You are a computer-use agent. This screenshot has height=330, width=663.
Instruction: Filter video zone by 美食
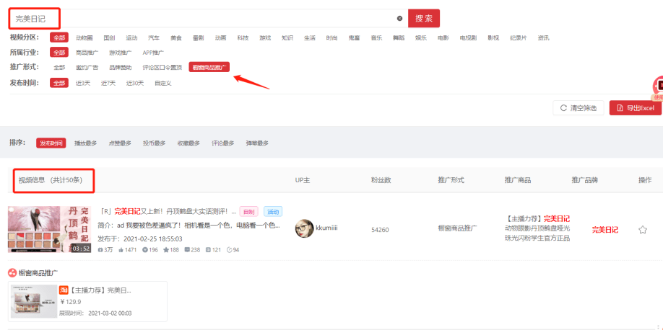coord(176,37)
